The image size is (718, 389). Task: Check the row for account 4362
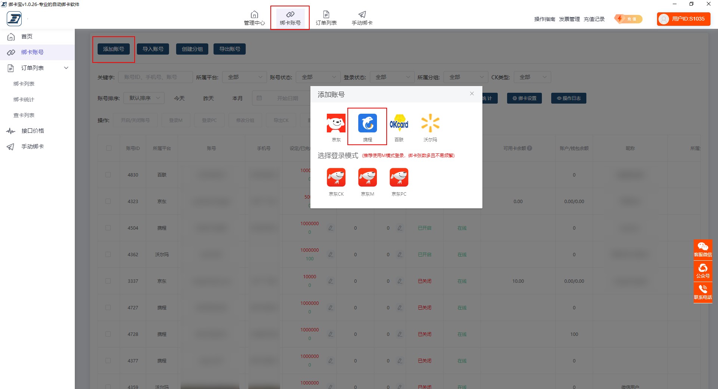[108, 254]
